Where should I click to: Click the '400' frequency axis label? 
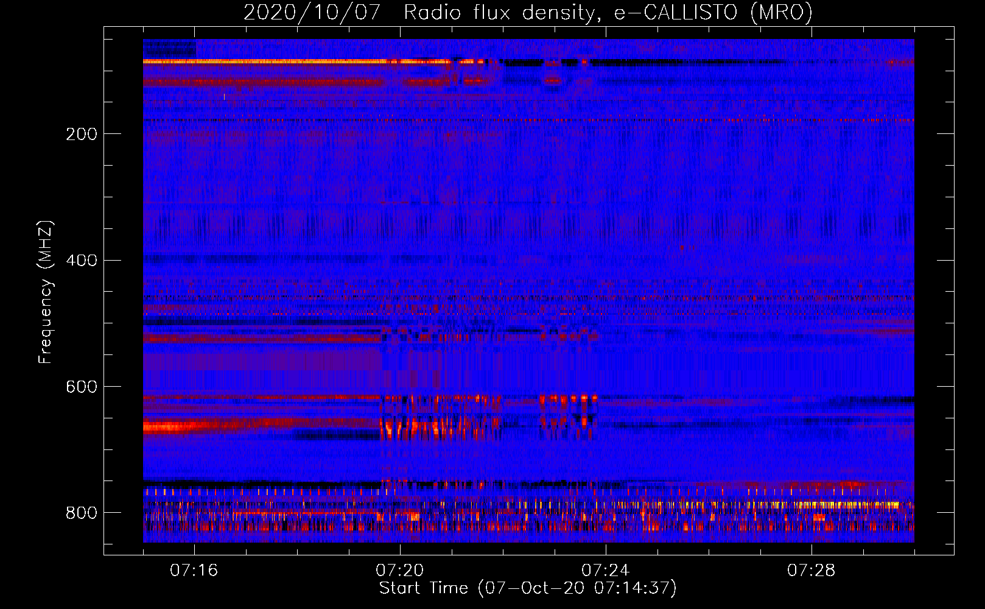[x=82, y=261]
